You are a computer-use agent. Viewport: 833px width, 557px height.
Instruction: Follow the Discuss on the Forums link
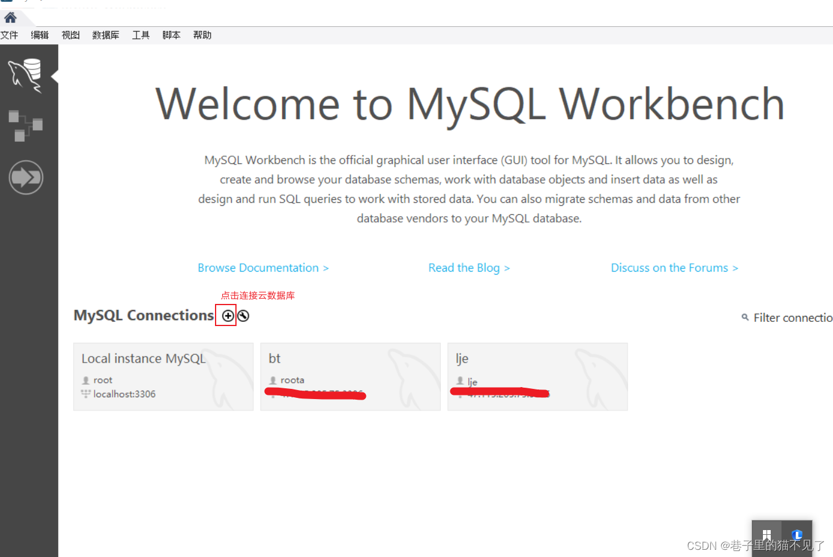[x=674, y=267]
